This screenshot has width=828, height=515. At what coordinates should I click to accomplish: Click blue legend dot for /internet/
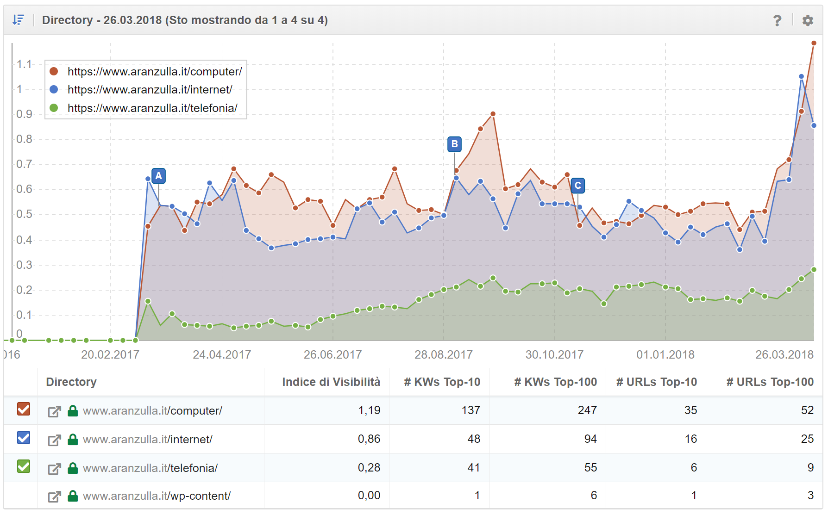point(54,89)
